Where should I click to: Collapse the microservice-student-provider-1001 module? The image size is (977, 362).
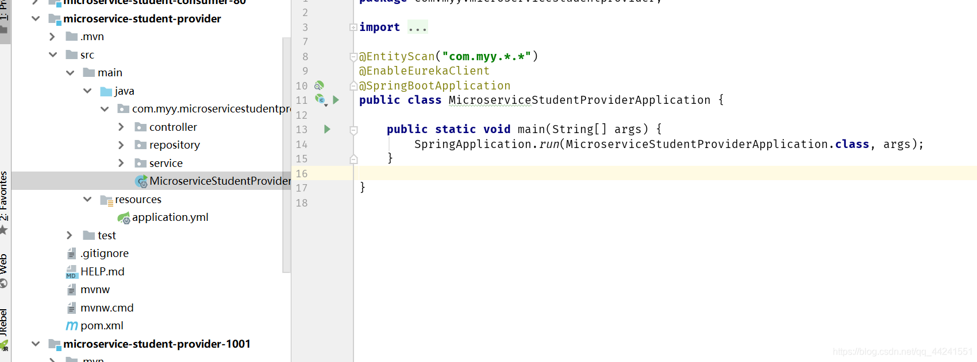(x=36, y=344)
